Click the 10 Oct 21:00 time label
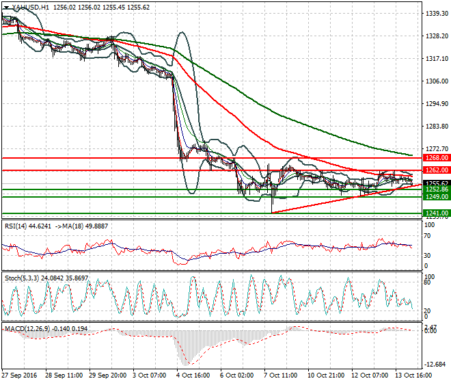 326,375
